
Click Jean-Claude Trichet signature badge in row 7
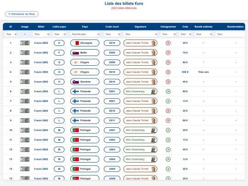(140, 101)
